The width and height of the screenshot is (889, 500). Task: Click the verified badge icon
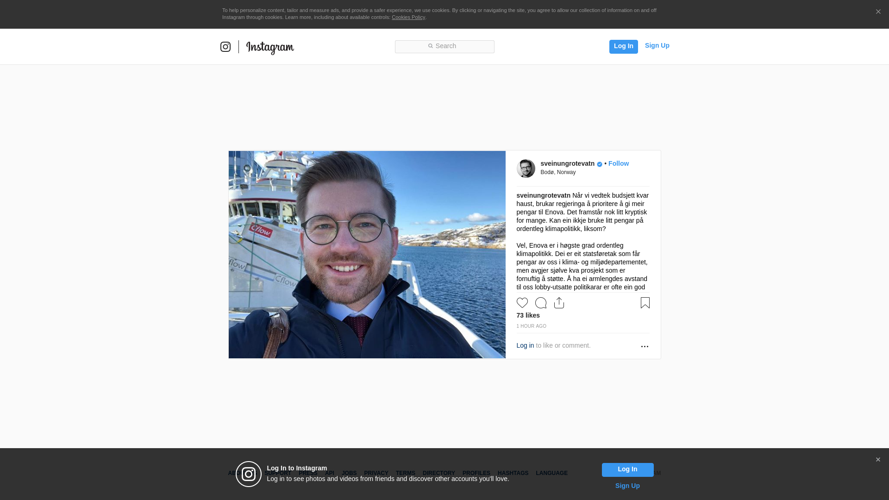pyautogui.click(x=600, y=164)
